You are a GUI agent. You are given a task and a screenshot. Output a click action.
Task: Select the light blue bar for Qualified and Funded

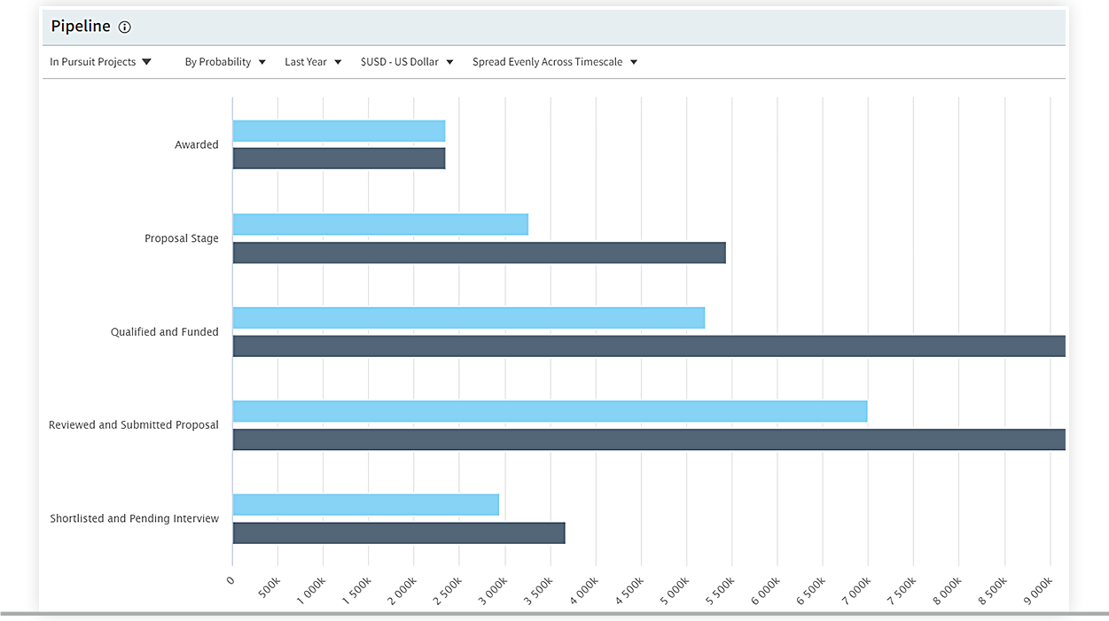pos(461,317)
